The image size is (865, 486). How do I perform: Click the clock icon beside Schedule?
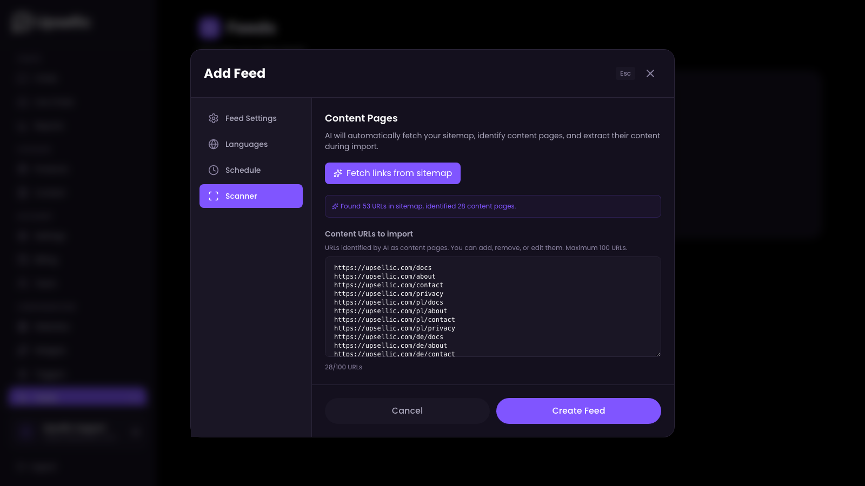(214, 170)
